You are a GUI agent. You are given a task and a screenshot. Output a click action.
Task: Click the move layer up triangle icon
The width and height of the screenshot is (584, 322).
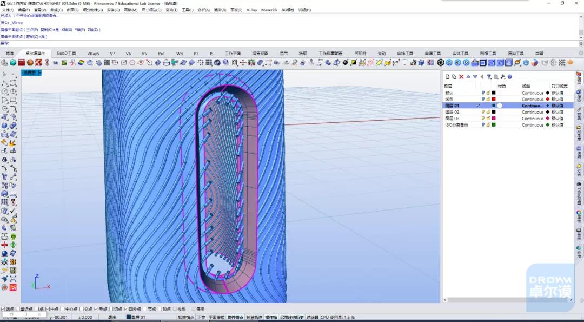click(468, 77)
